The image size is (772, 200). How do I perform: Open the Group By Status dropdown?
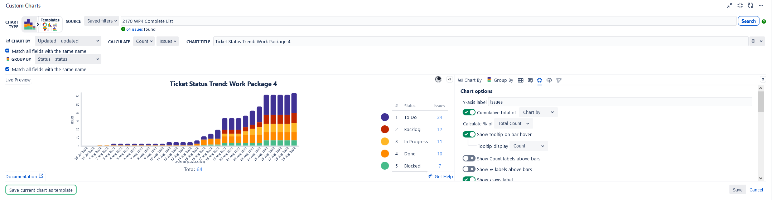(x=68, y=59)
